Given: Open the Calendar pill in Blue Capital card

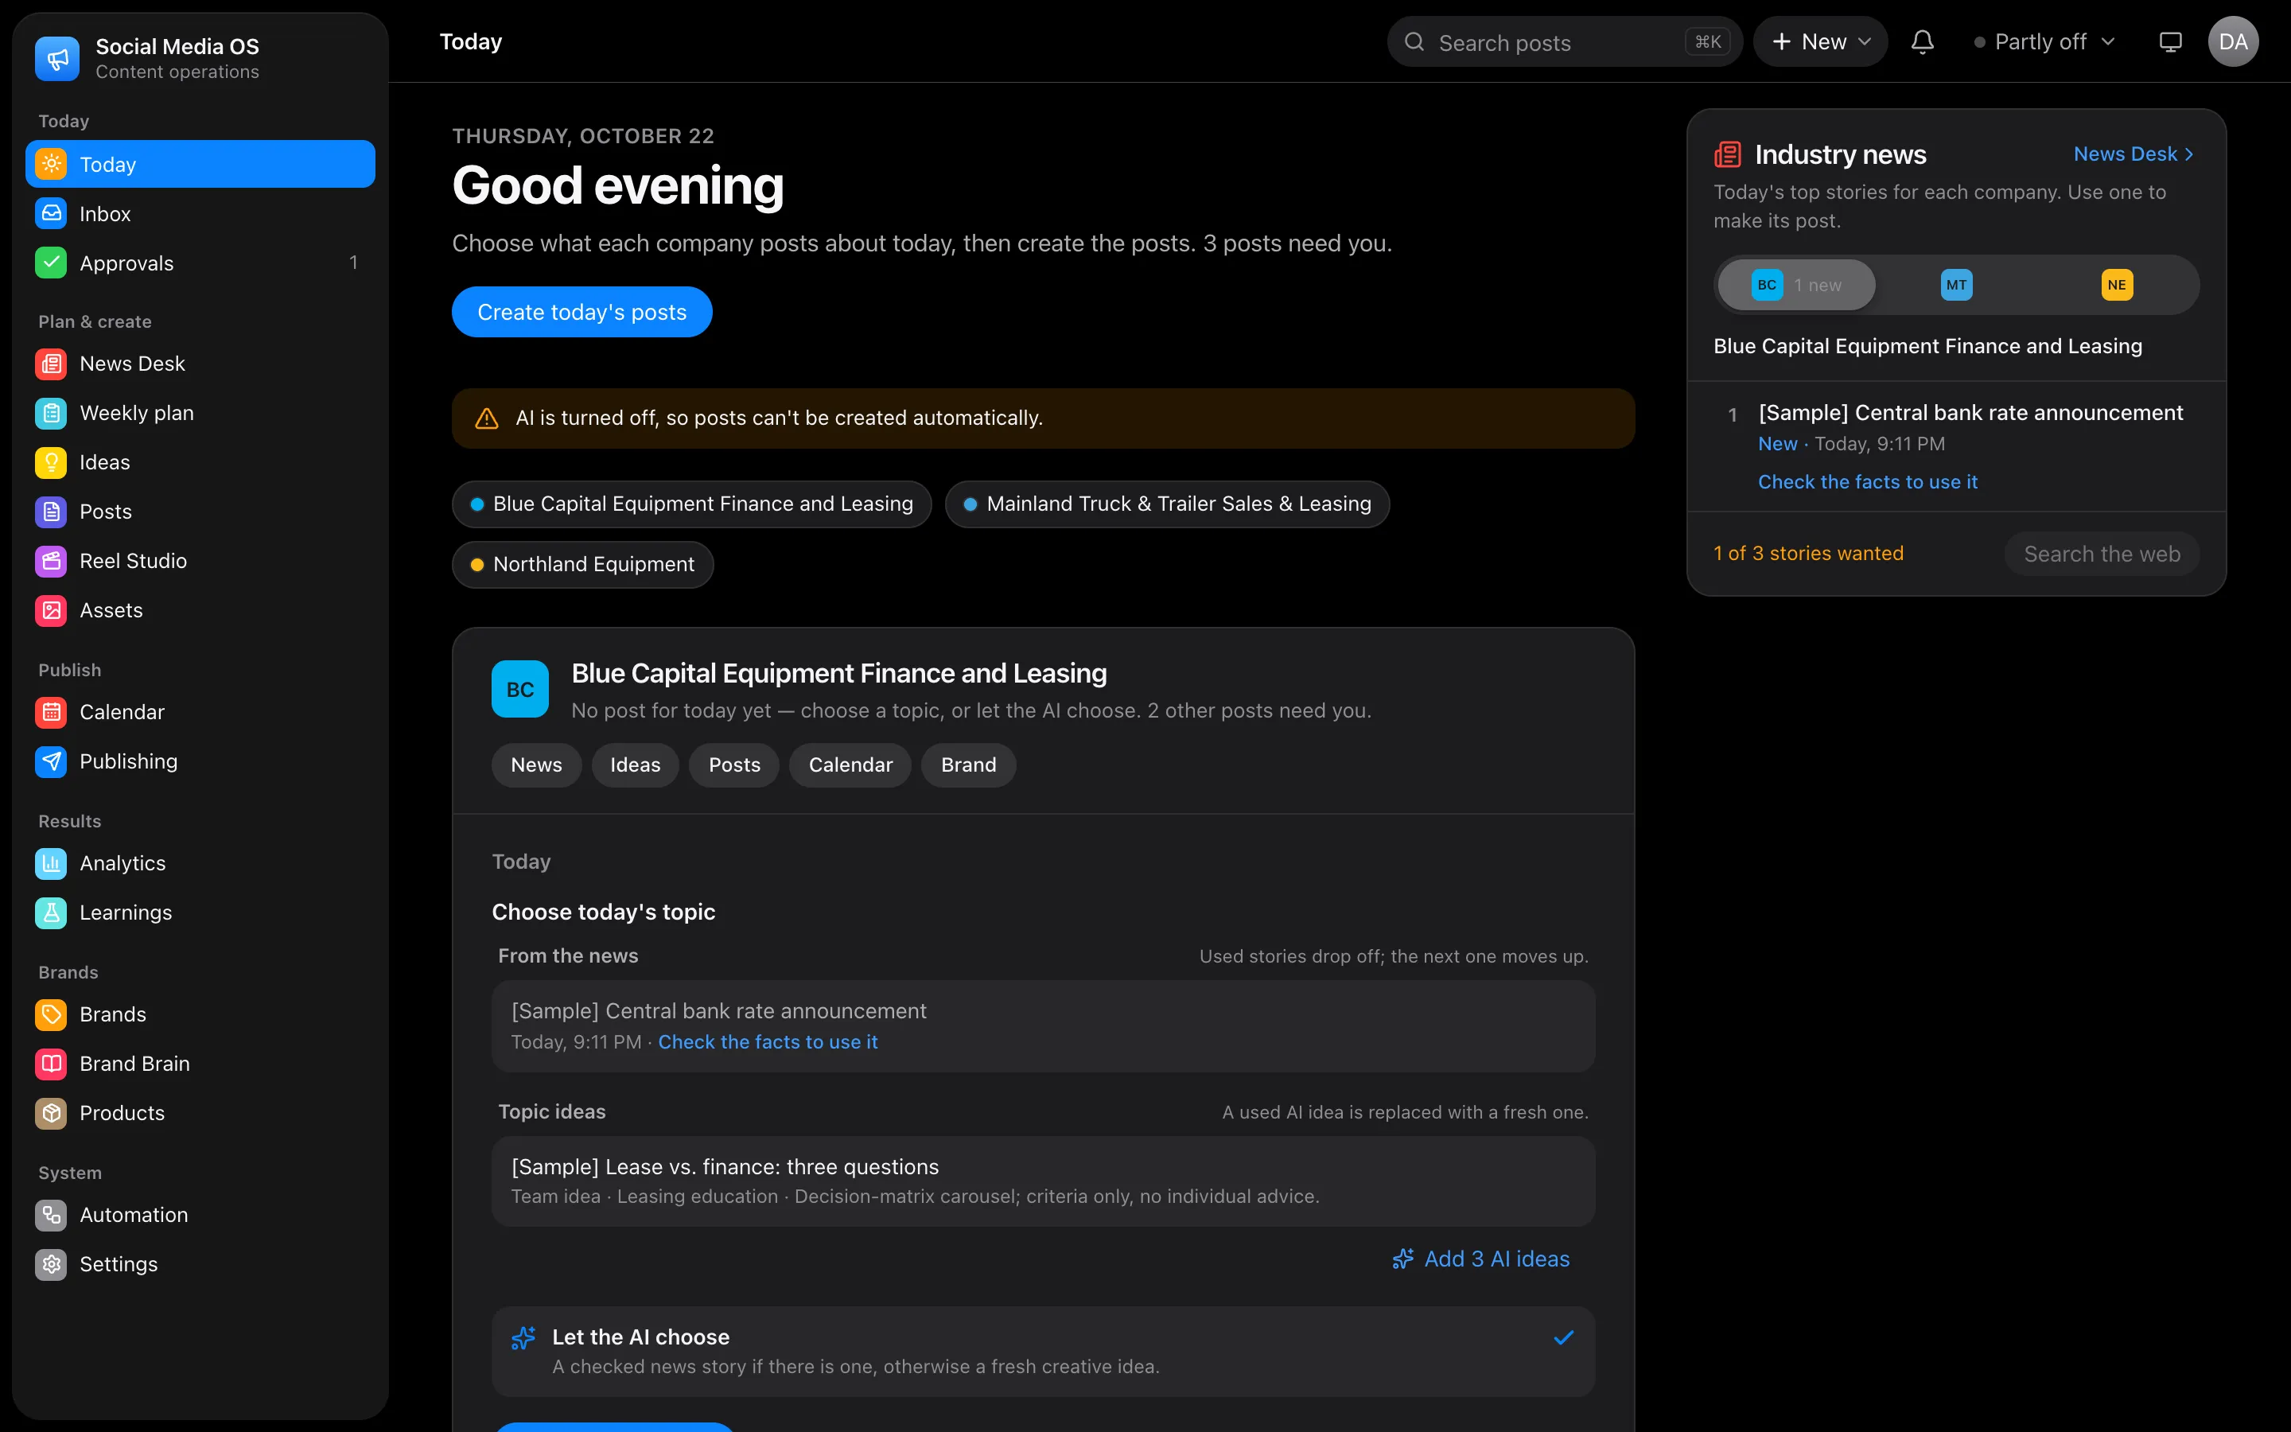Looking at the screenshot, I should 850,765.
